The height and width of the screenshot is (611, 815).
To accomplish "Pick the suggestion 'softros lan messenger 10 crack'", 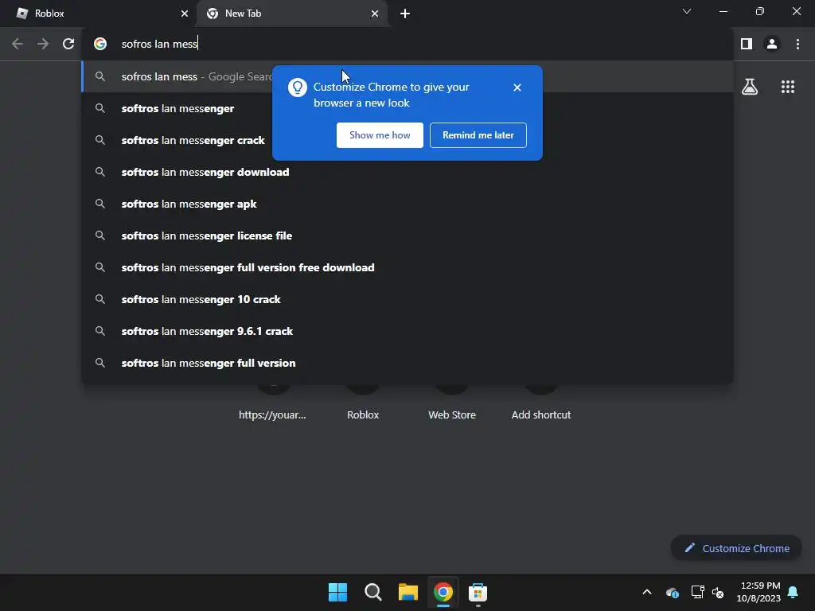I will [x=407, y=299].
